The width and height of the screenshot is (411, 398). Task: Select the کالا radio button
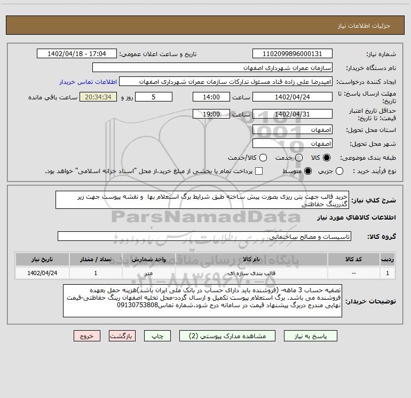pyautogui.click(x=327, y=158)
